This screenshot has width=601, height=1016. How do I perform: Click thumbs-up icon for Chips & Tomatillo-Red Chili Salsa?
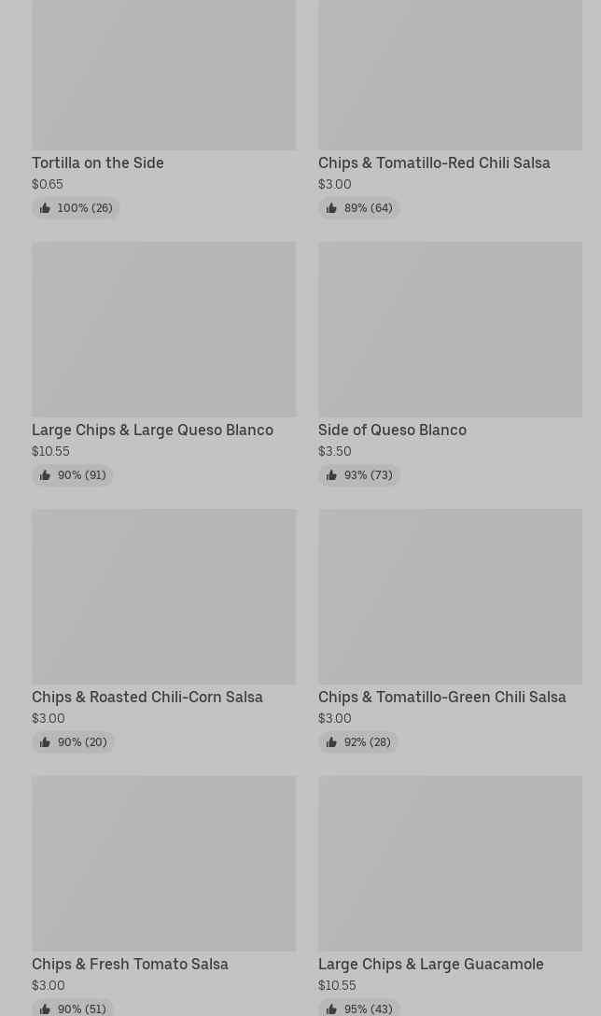(331, 208)
